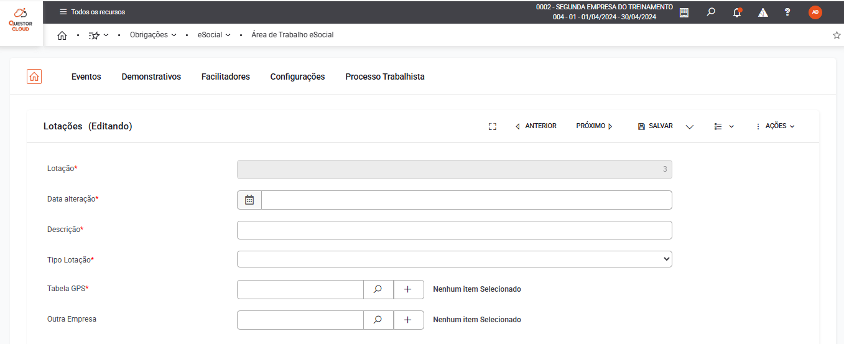The height and width of the screenshot is (344, 844).
Task: Expand the Obrigações breadcrumb dropdown
Action: coord(153,35)
